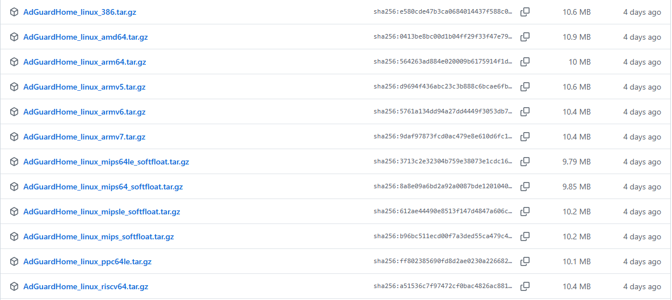Viewport: 672px width, 300px height.
Task: Click the package icon beside linux_ppc64le archive
Action: coord(14,261)
